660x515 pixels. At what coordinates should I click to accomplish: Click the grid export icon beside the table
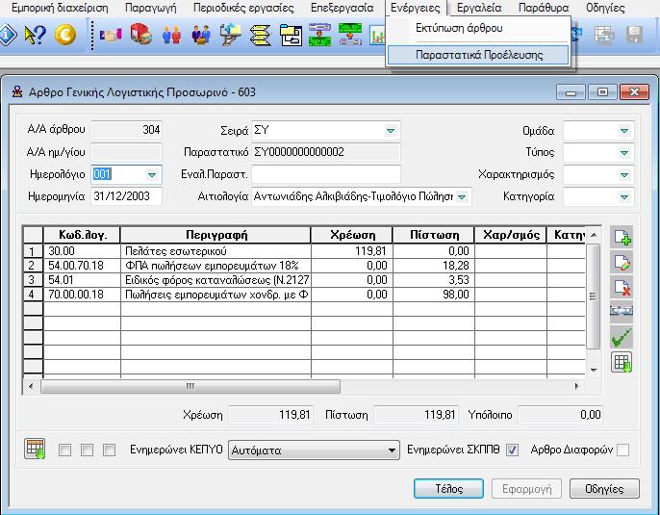tap(622, 362)
